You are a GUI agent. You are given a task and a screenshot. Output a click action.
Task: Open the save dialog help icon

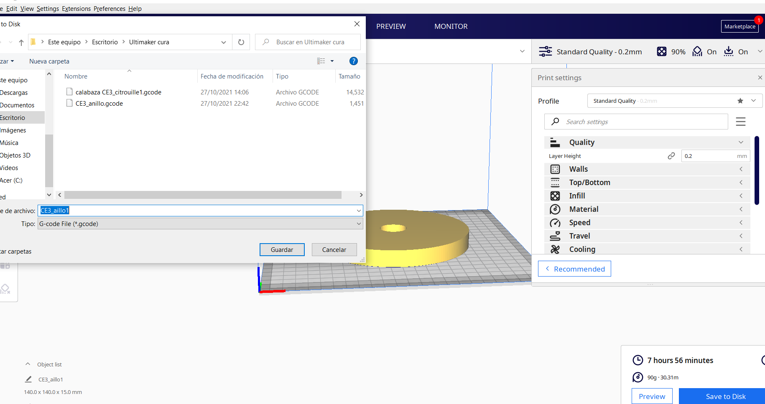[x=354, y=61]
